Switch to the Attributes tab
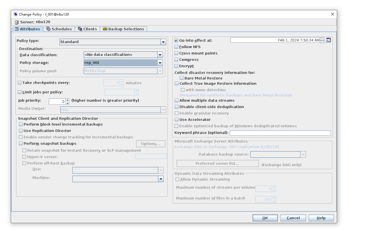369x235 pixels. pos(27,29)
